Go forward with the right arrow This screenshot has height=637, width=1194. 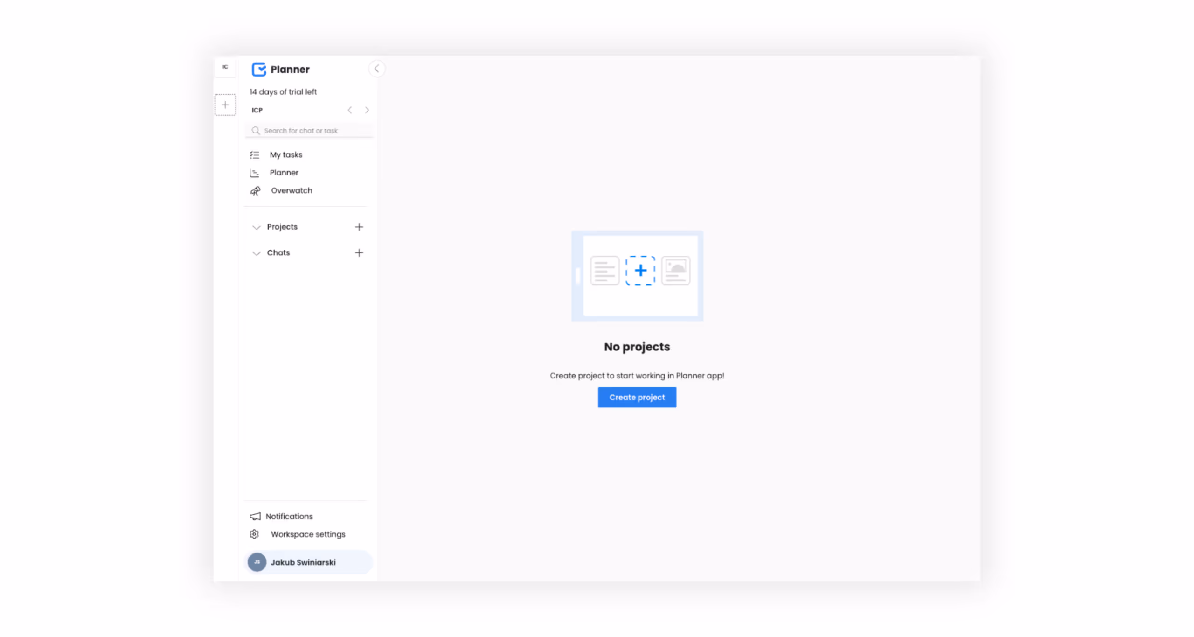click(367, 110)
